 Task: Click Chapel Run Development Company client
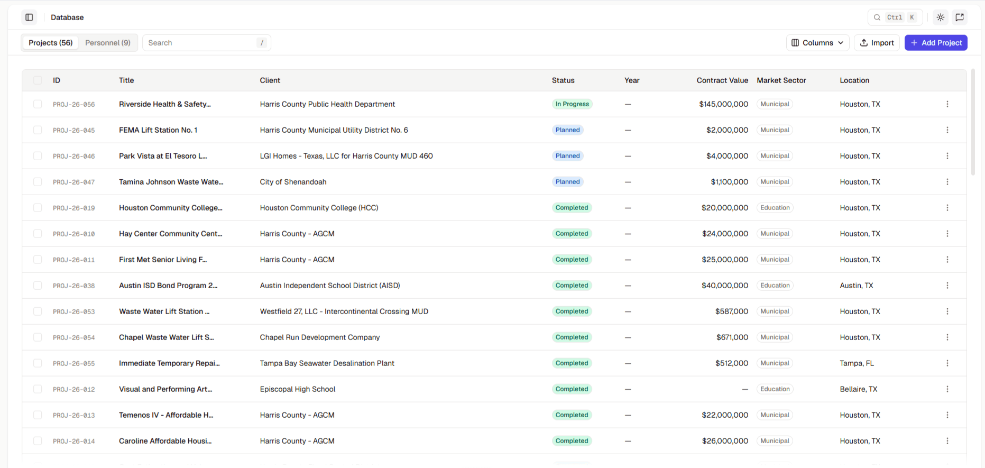(x=320, y=337)
